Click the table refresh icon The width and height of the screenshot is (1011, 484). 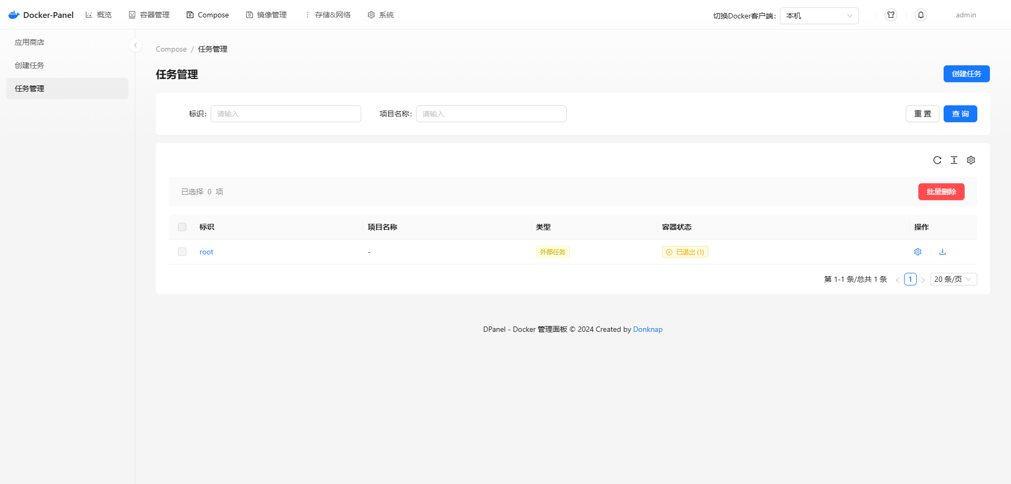937,160
